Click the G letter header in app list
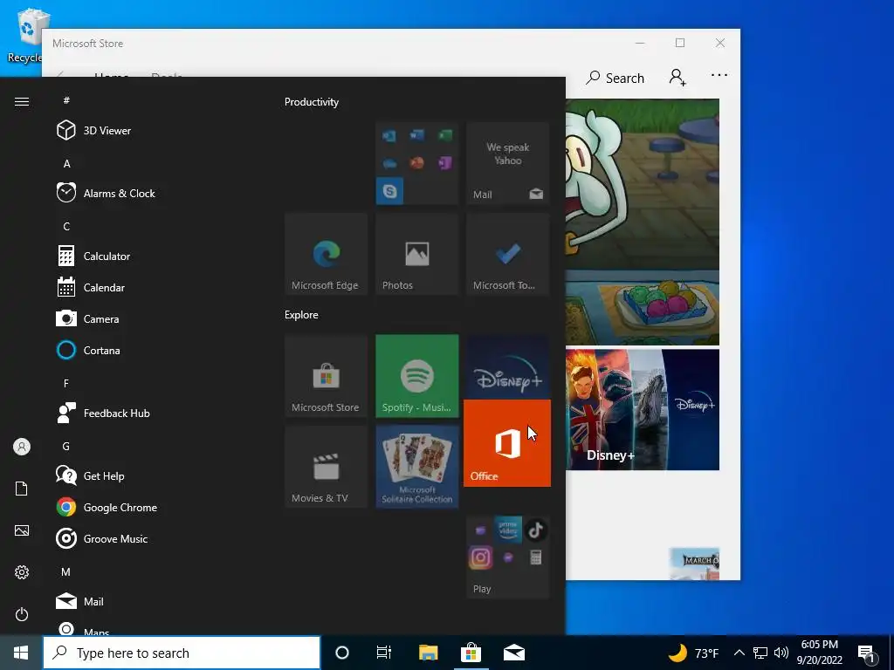894x670 pixels. [x=66, y=446]
